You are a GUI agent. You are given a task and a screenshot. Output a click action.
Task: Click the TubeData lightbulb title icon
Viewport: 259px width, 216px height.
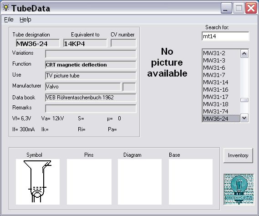pos(6,8)
